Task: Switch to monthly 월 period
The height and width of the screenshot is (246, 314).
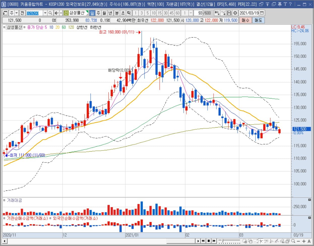Action: coord(104,13)
